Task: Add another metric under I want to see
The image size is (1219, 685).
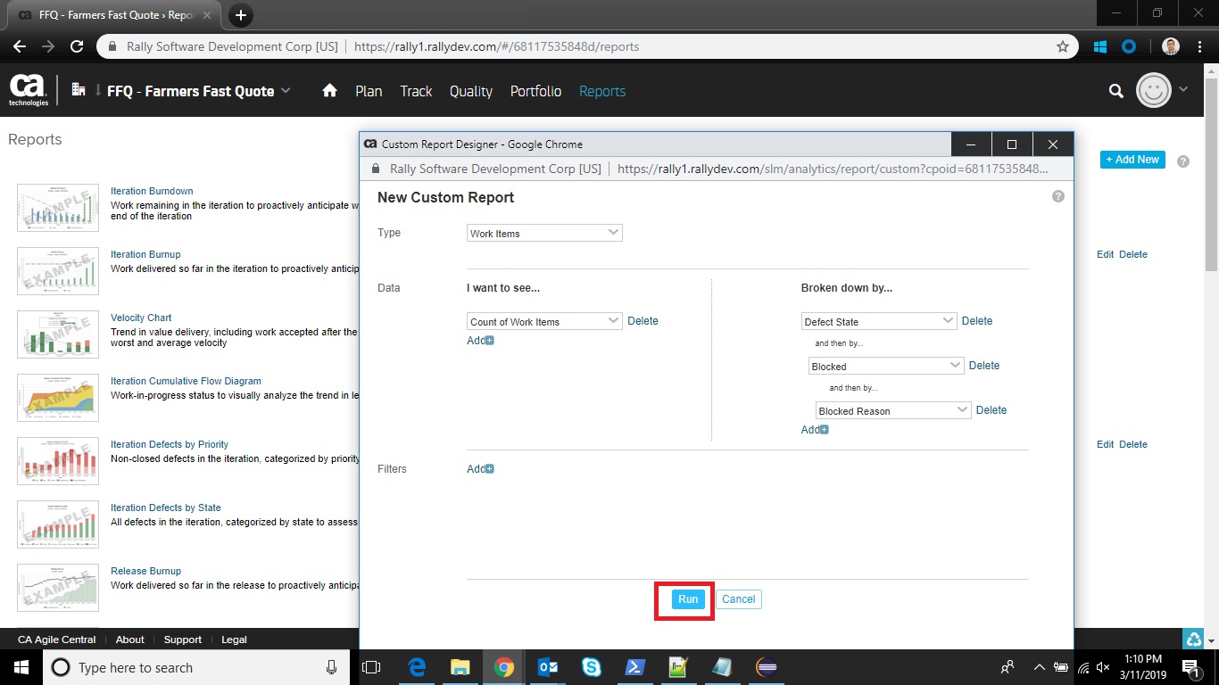Action: [x=480, y=341]
